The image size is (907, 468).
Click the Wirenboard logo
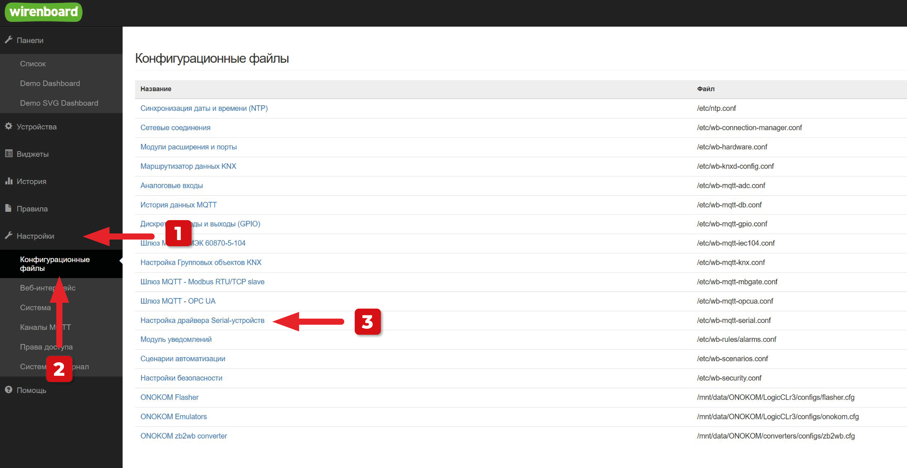43,12
